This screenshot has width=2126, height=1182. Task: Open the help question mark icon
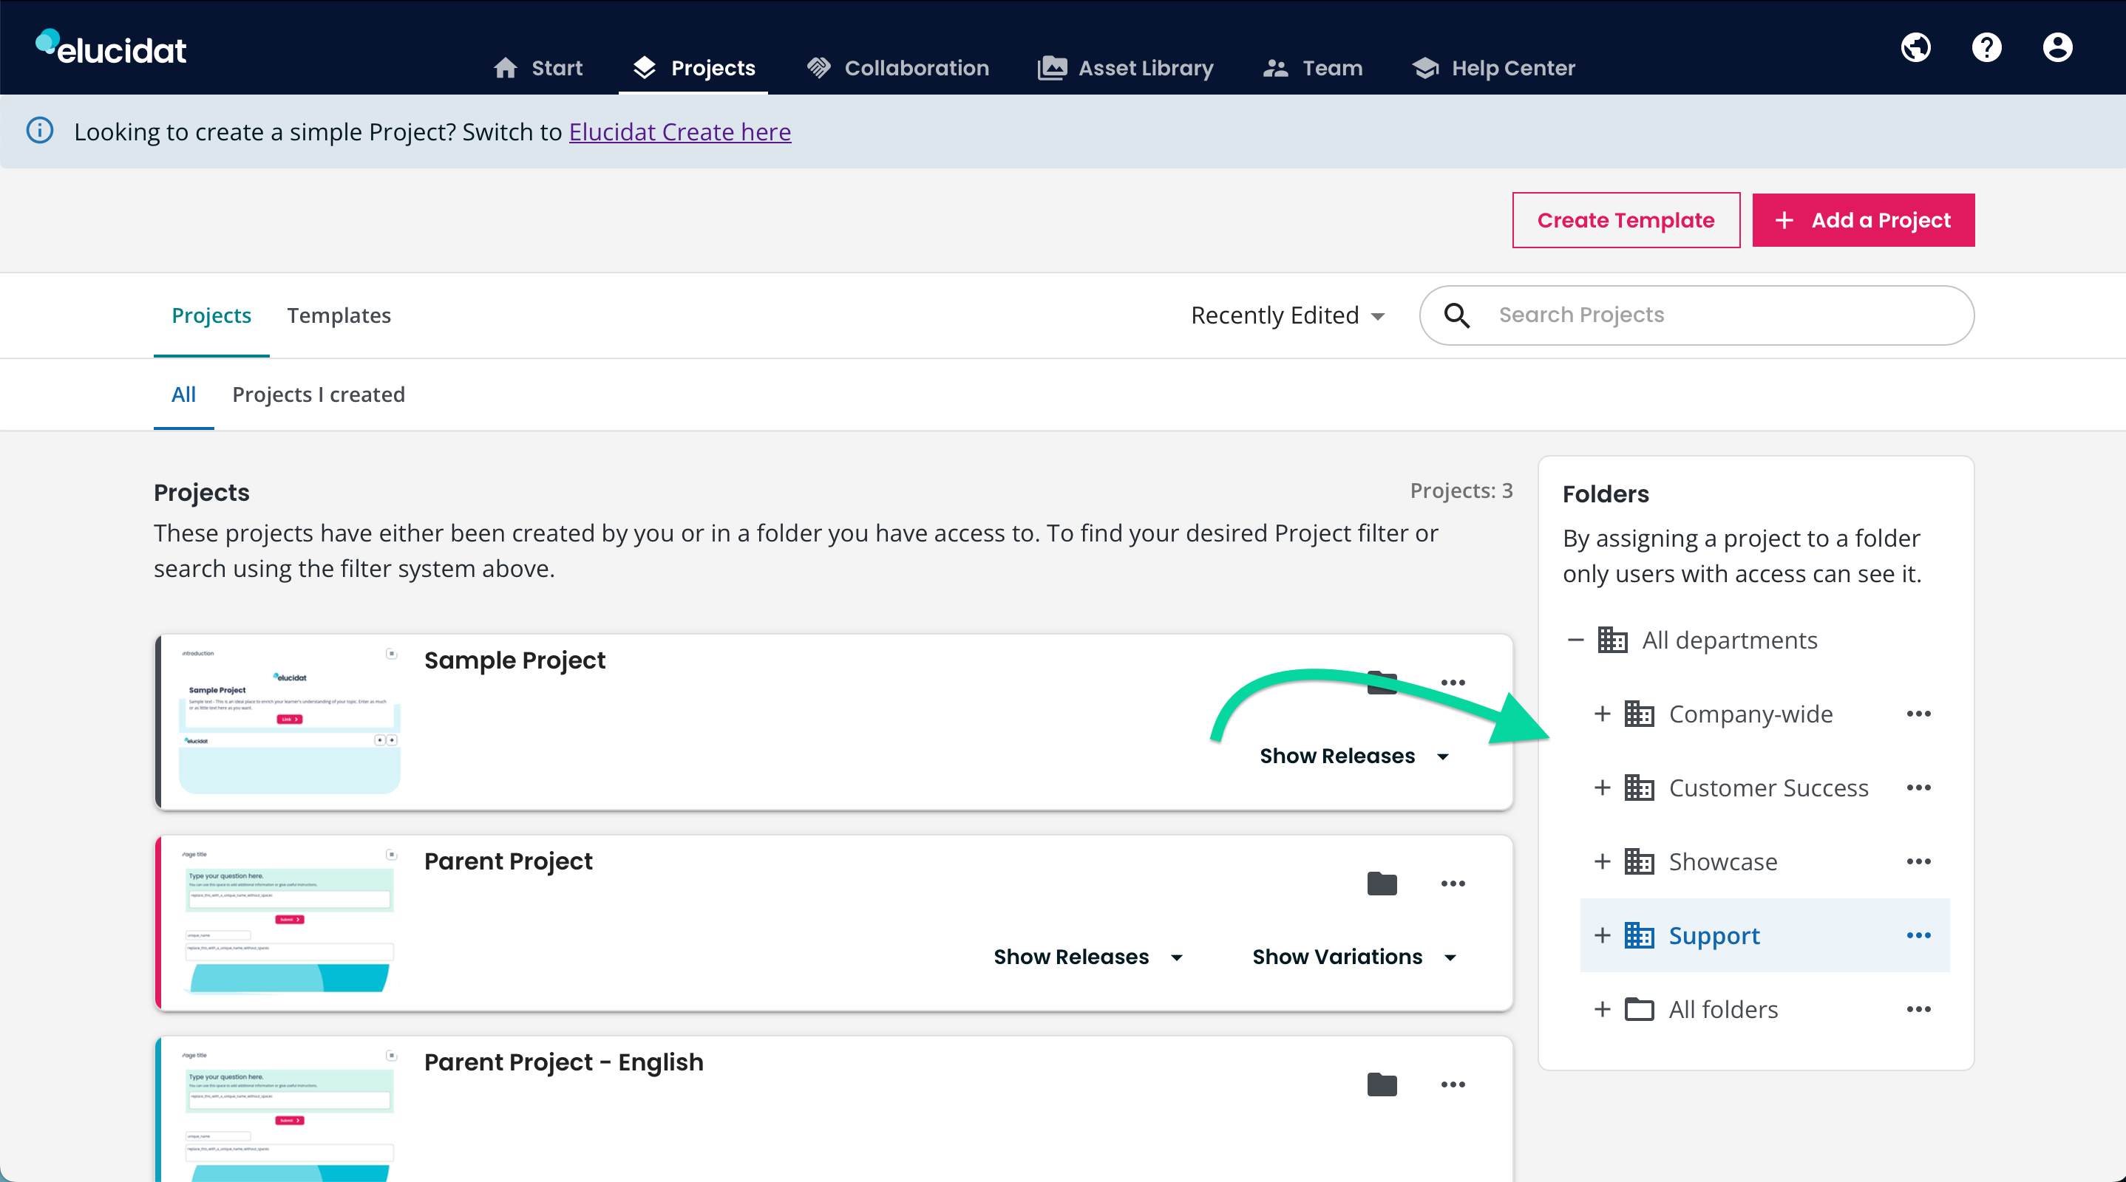click(1986, 47)
